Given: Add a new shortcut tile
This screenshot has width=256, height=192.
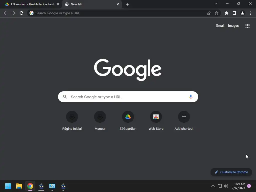Looking at the screenshot, I should point(184,120).
